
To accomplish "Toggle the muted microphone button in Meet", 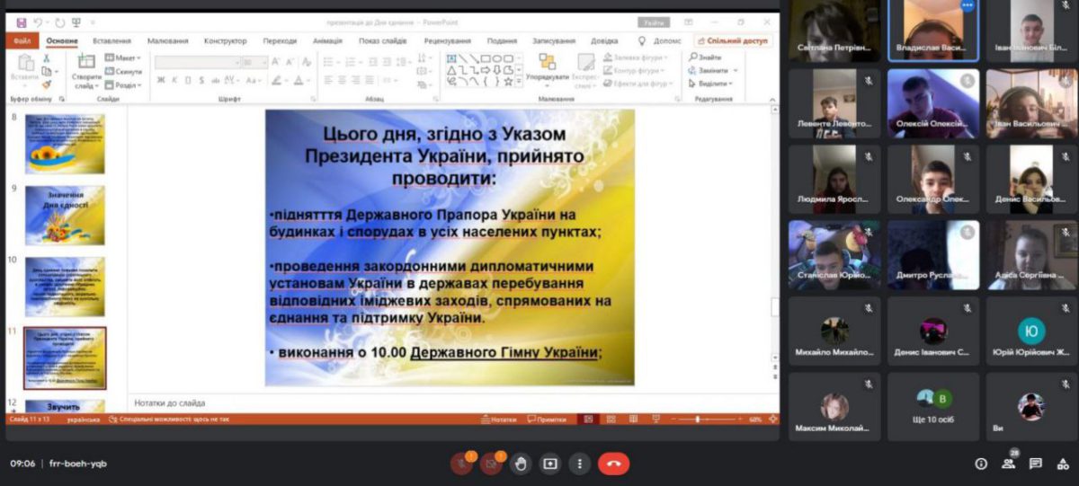I will [x=460, y=464].
